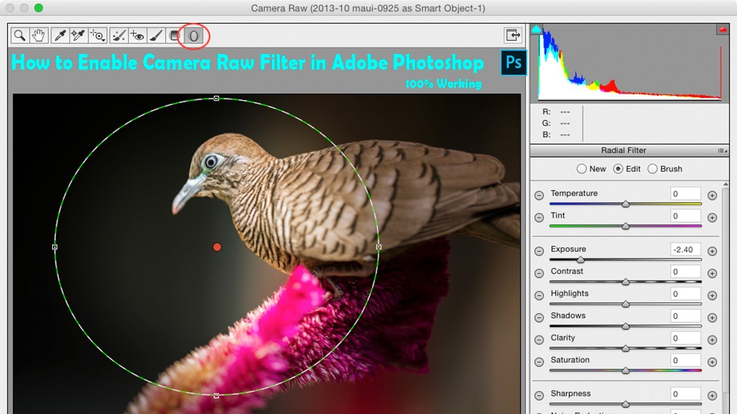Decrease Contrast with minus button
The width and height of the screenshot is (737, 414).
click(539, 273)
